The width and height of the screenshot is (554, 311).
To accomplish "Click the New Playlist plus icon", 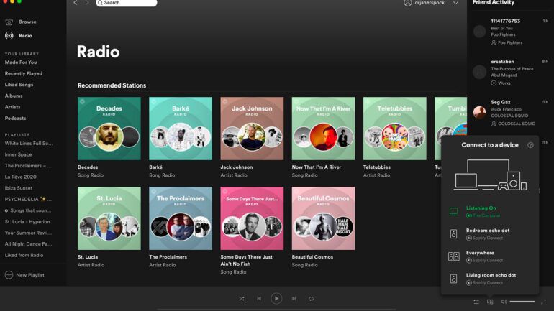I will 9,275.
